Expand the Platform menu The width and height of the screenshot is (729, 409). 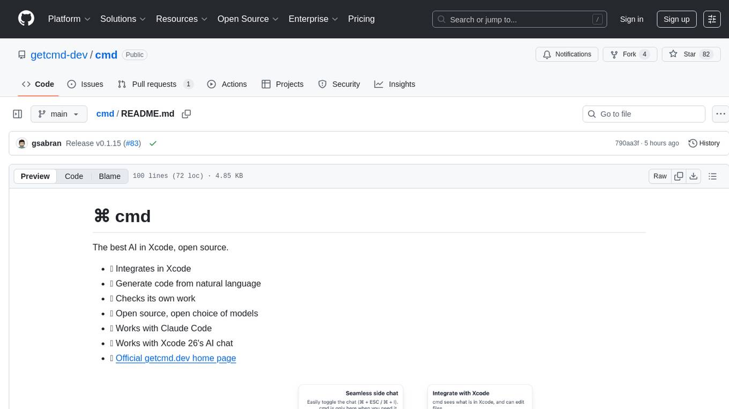(69, 19)
